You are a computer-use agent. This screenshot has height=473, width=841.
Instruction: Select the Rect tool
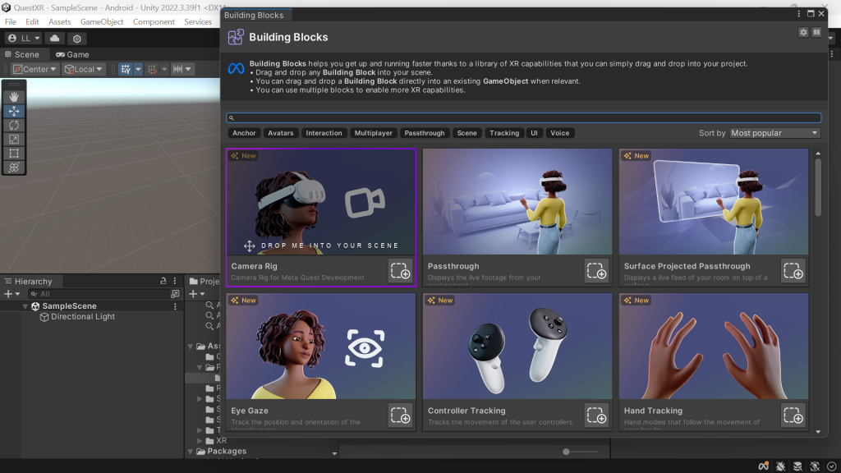pyautogui.click(x=14, y=154)
